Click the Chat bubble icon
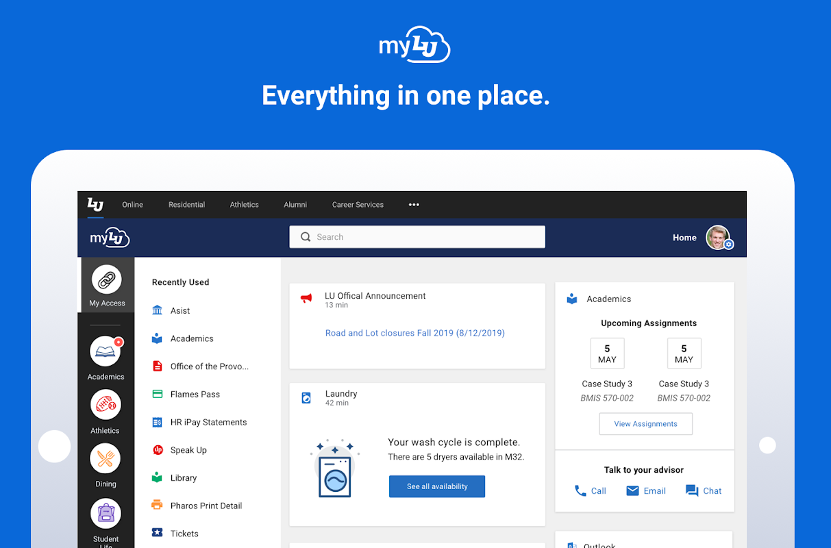 (692, 490)
